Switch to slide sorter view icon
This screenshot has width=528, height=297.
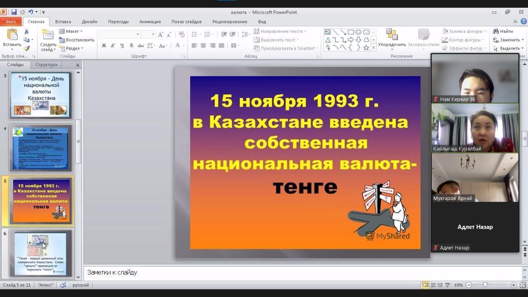[433, 285]
